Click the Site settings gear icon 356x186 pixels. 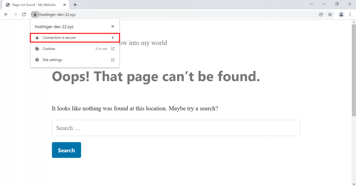click(37, 60)
